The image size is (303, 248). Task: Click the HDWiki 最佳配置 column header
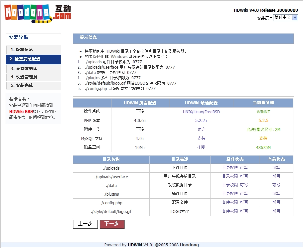(201, 103)
